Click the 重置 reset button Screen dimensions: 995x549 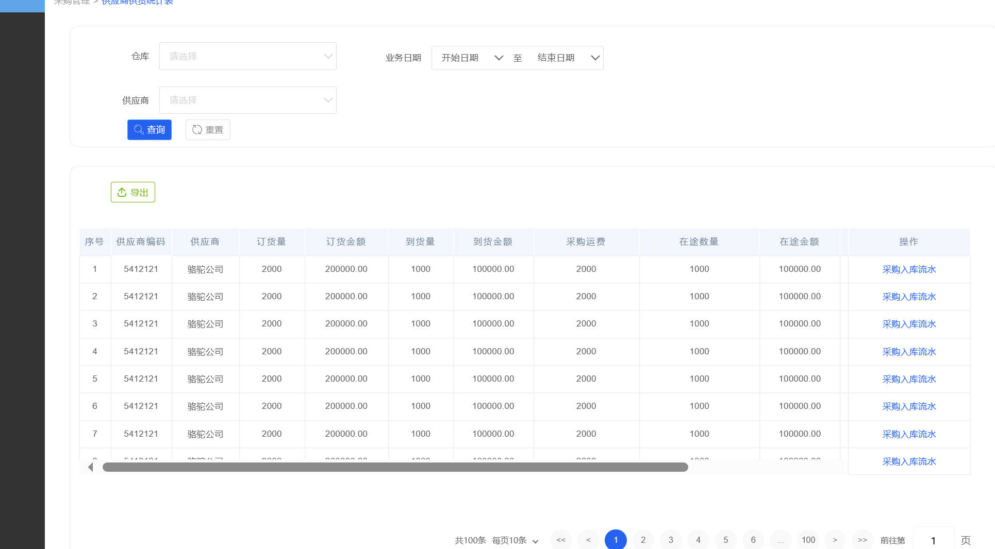[208, 130]
